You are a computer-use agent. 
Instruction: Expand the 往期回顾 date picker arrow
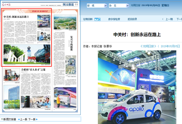(99, 19)
